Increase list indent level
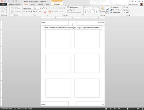 61,8
